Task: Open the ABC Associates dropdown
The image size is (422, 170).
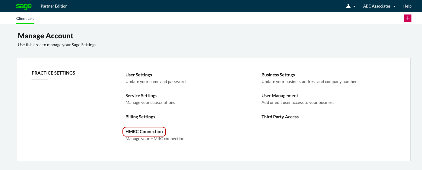Action: pos(379,6)
